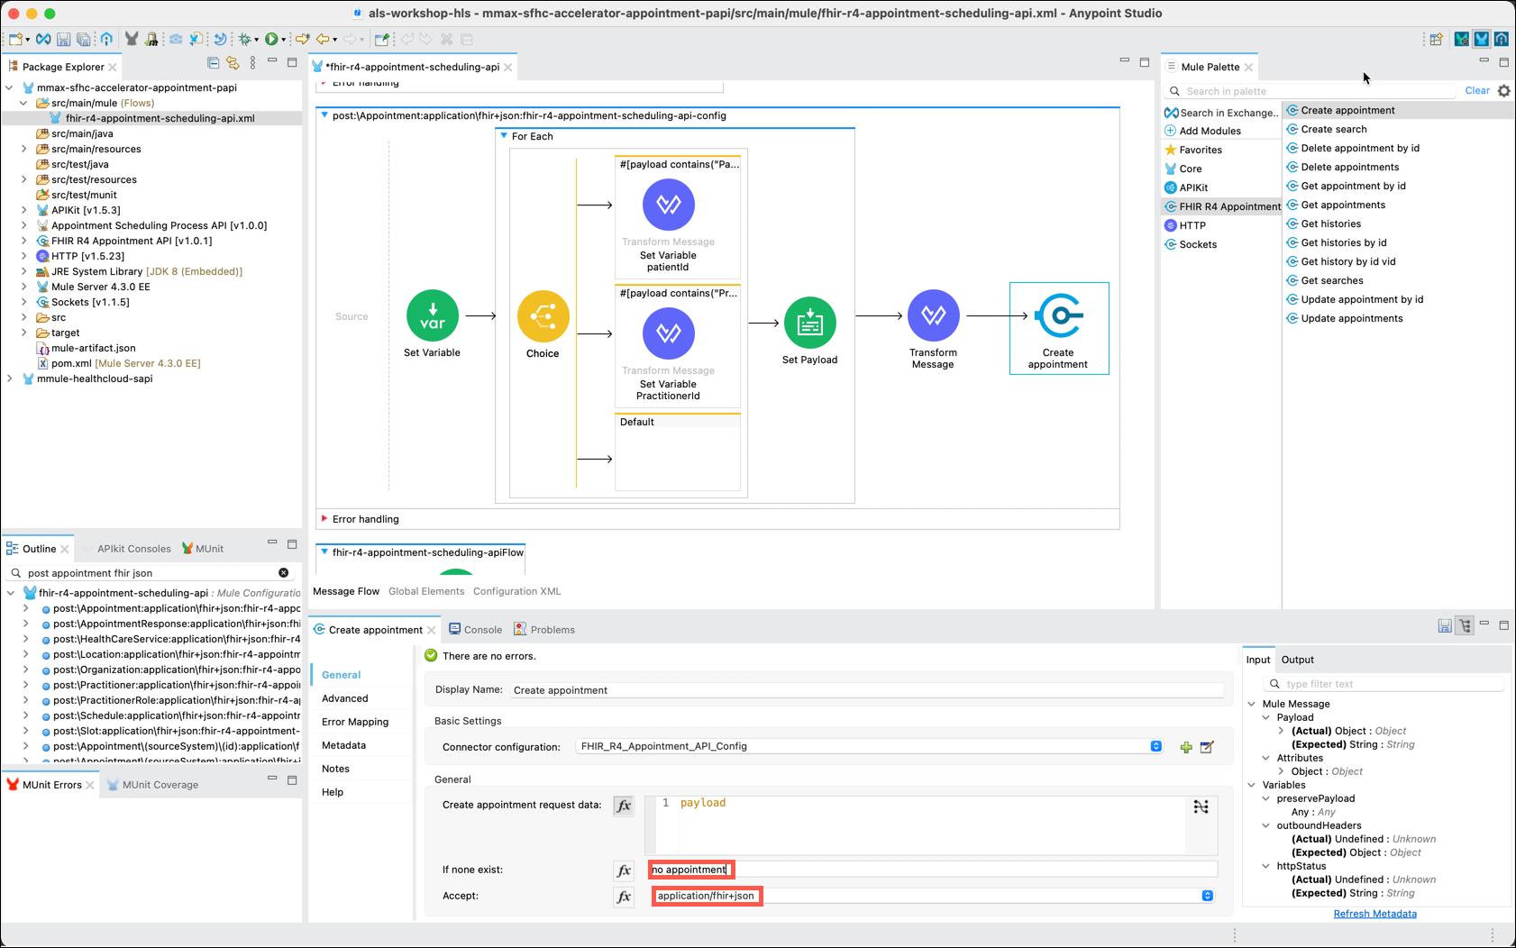Collapse the For Each scope
Viewport: 1516px width, 948px height.
pyautogui.click(x=504, y=136)
